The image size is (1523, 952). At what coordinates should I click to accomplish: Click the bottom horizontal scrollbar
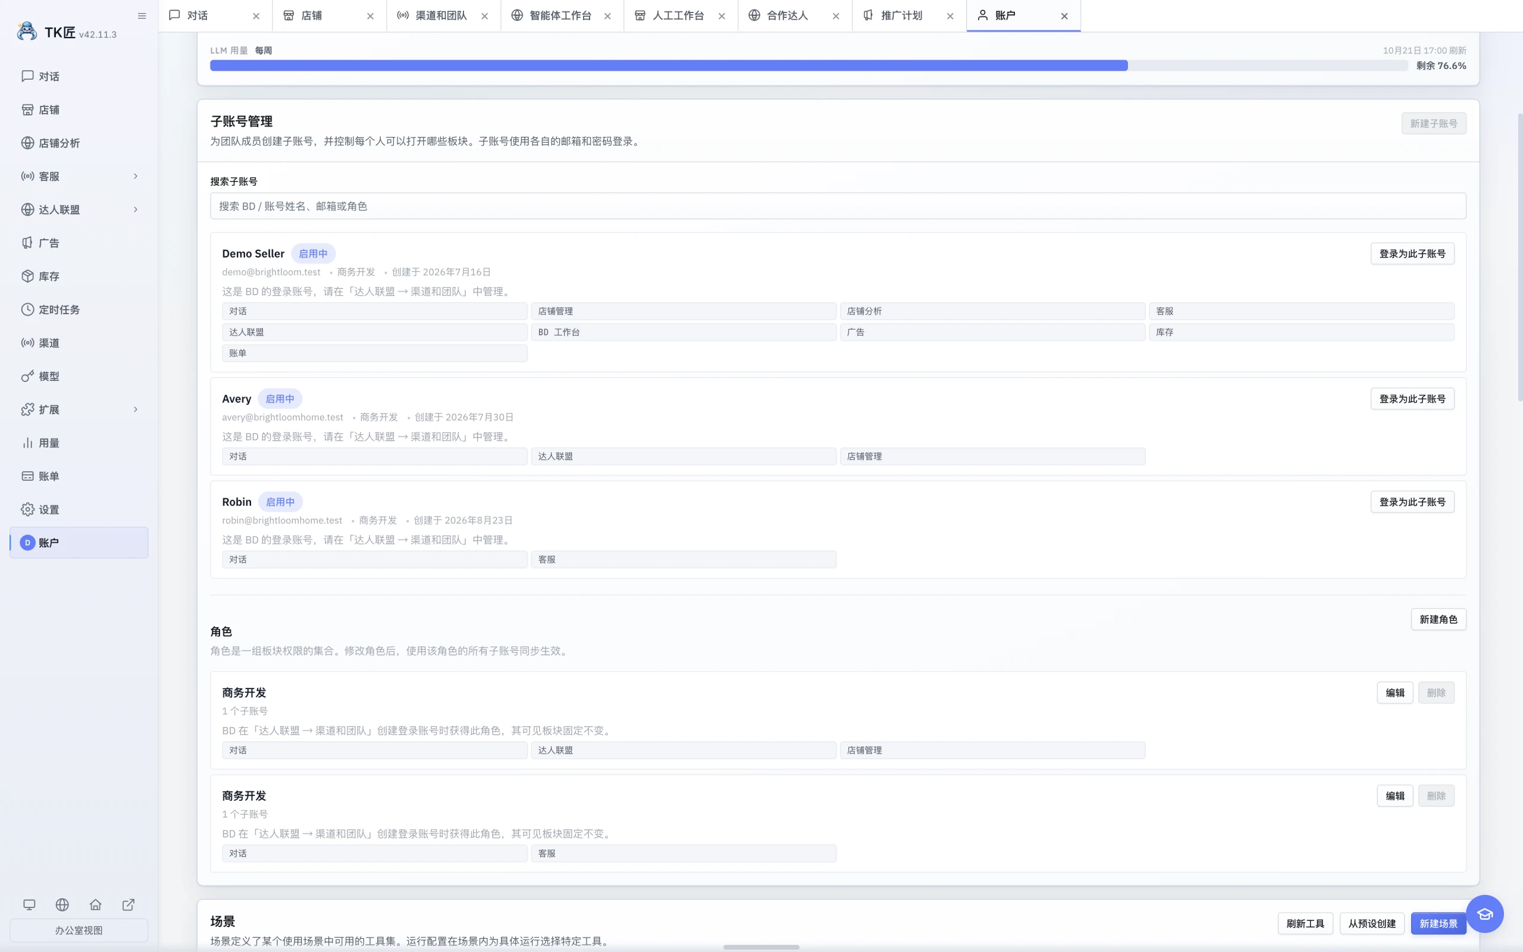[x=761, y=947]
